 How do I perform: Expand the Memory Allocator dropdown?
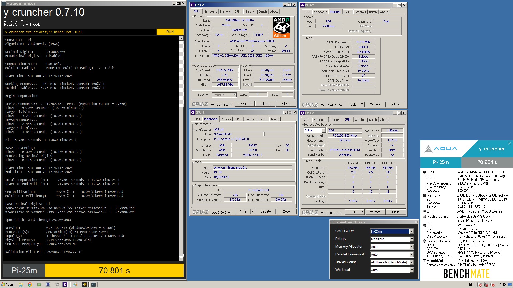[411, 247]
